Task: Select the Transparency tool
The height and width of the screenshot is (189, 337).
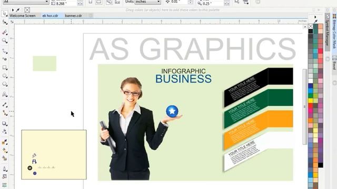Action: point(4,132)
